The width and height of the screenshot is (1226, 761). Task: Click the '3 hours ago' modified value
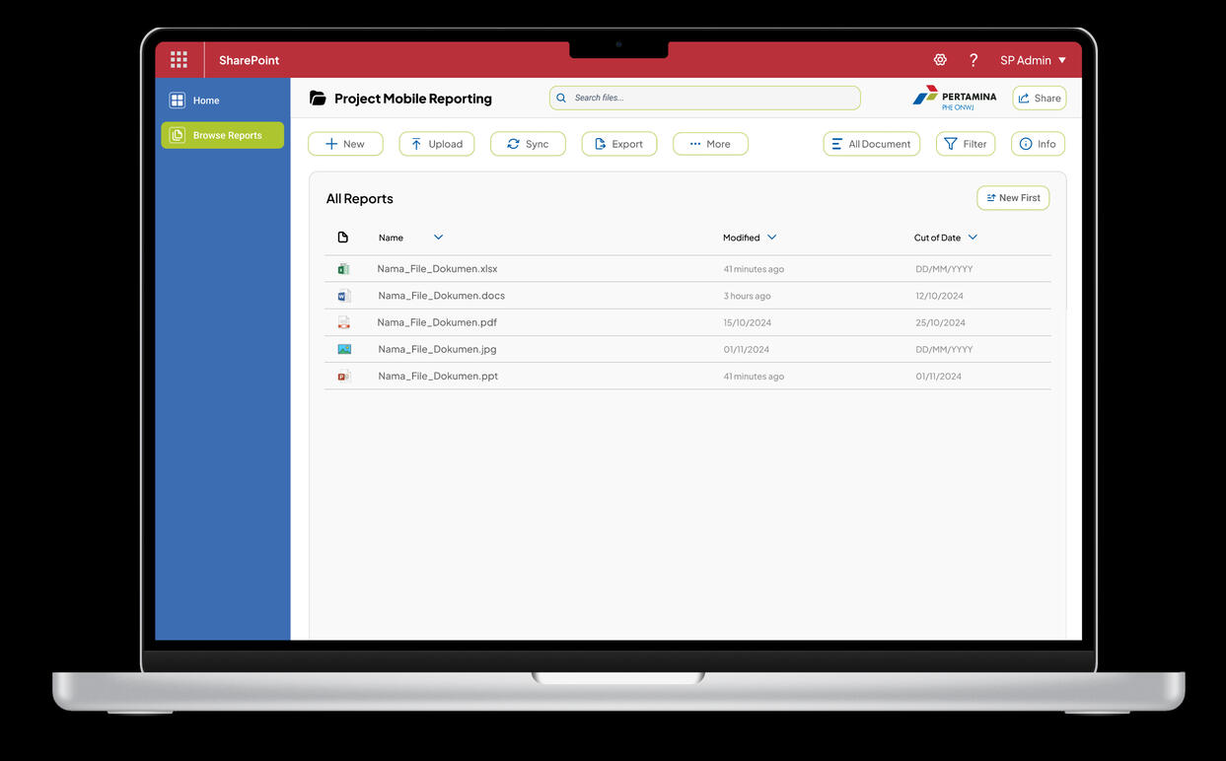pyautogui.click(x=747, y=296)
